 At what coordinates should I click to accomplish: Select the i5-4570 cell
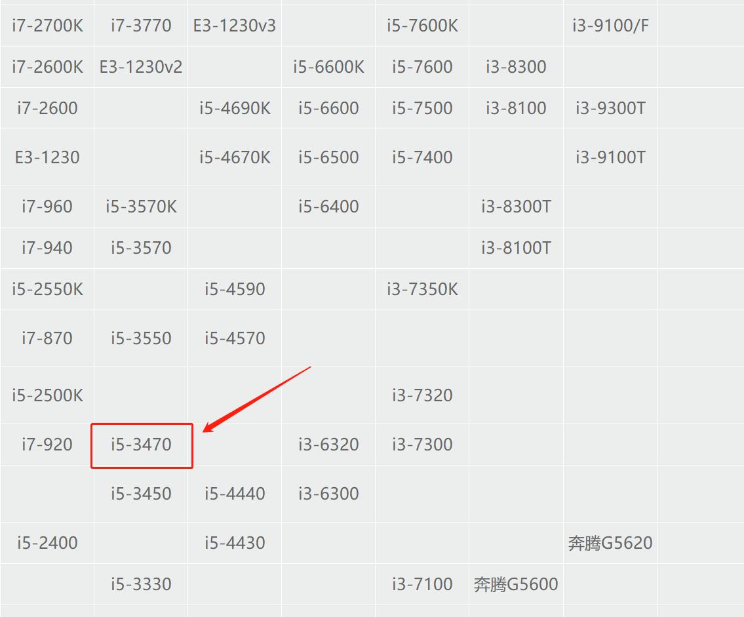(235, 339)
